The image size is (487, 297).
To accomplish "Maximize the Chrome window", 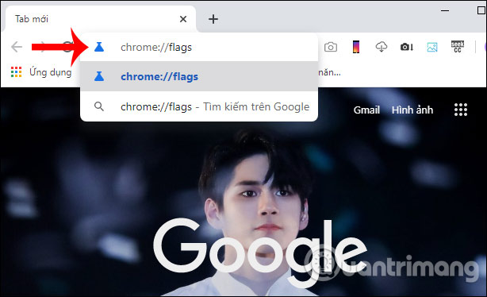I will tap(481, 10).
